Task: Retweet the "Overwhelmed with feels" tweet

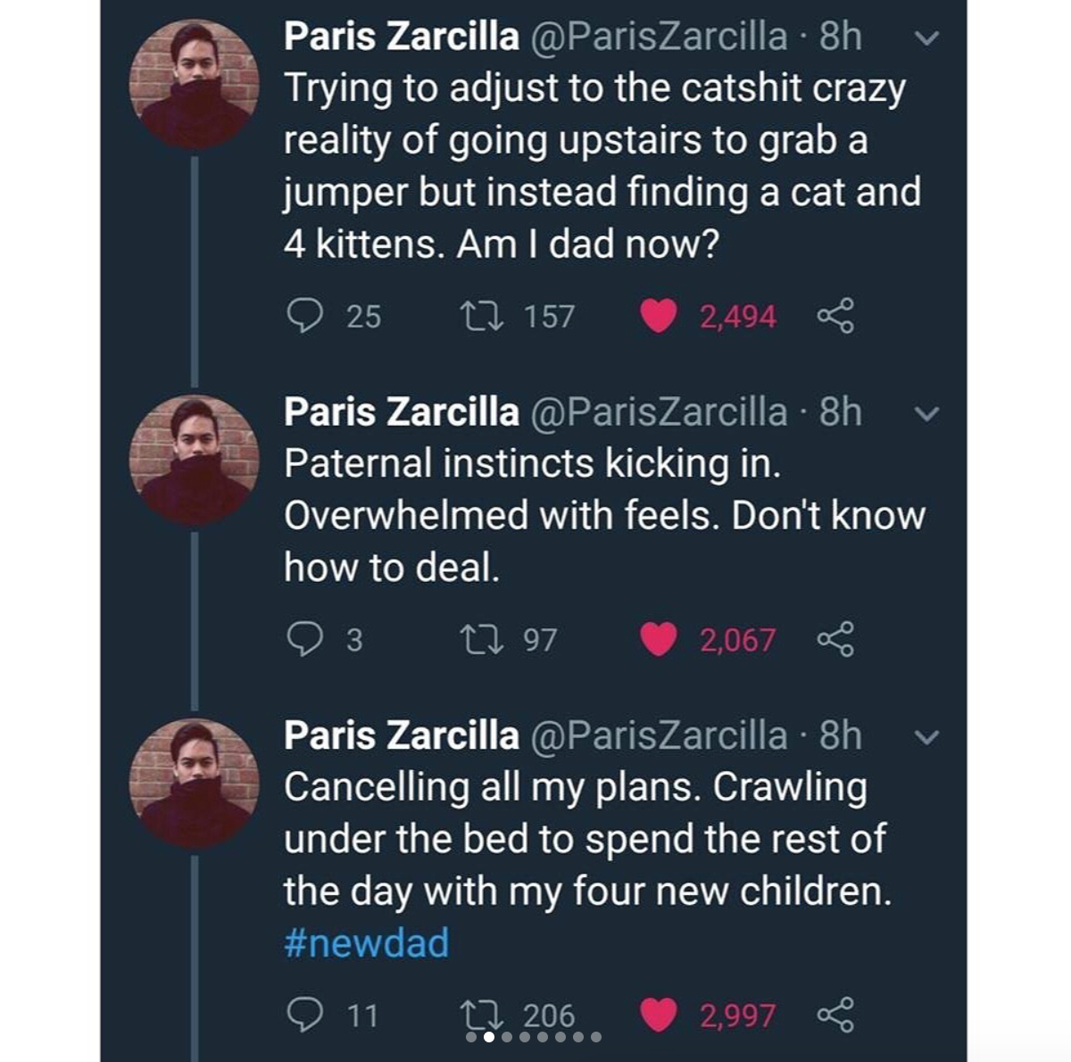Action: [482, 639]
